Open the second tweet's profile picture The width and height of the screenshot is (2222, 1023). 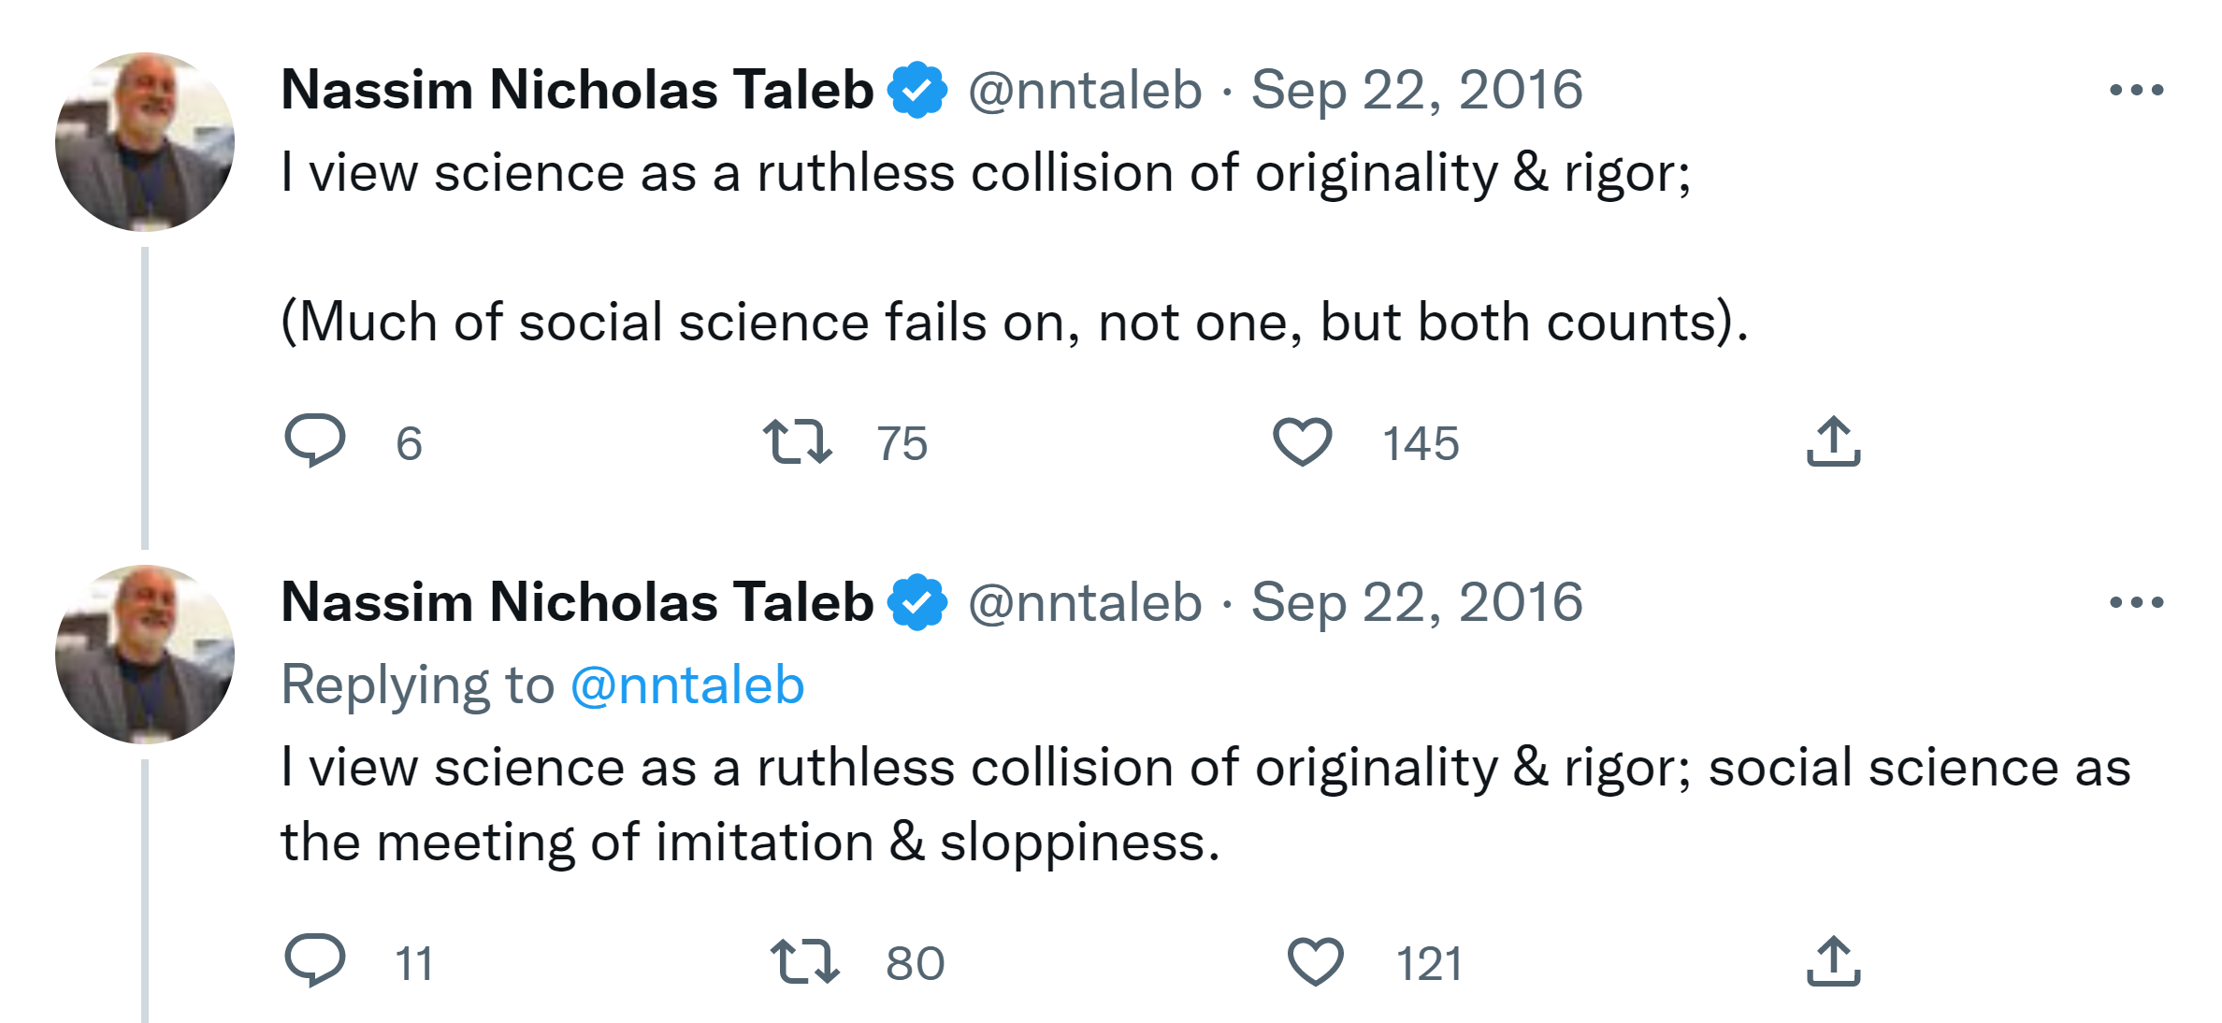[145, 654]
